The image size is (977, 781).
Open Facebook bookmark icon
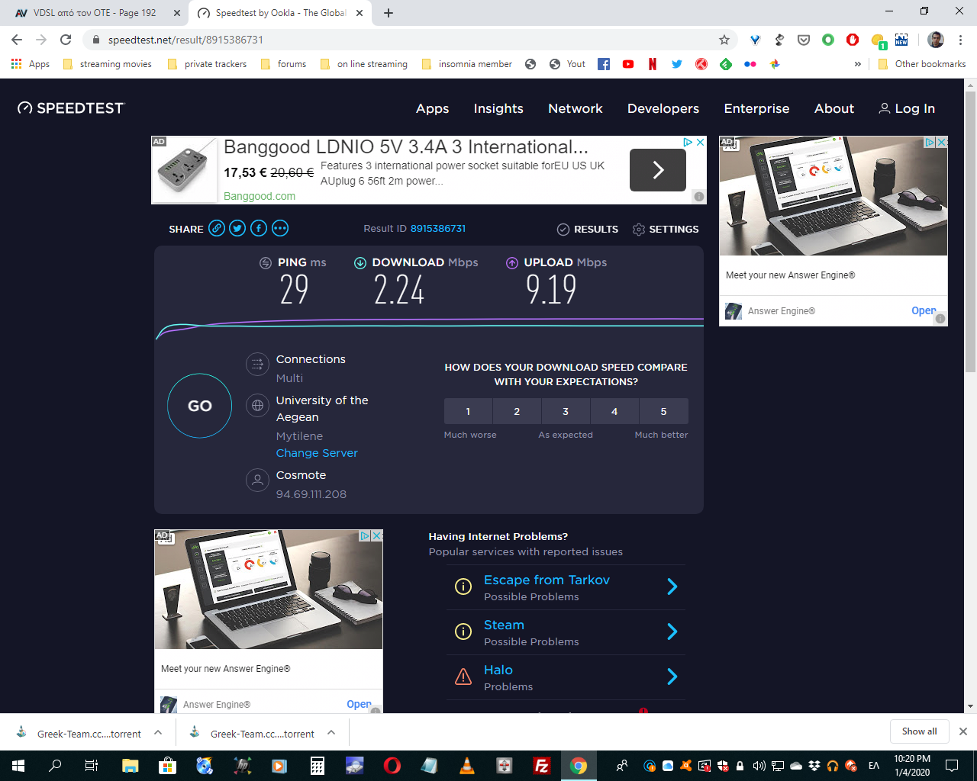point(604,64)
